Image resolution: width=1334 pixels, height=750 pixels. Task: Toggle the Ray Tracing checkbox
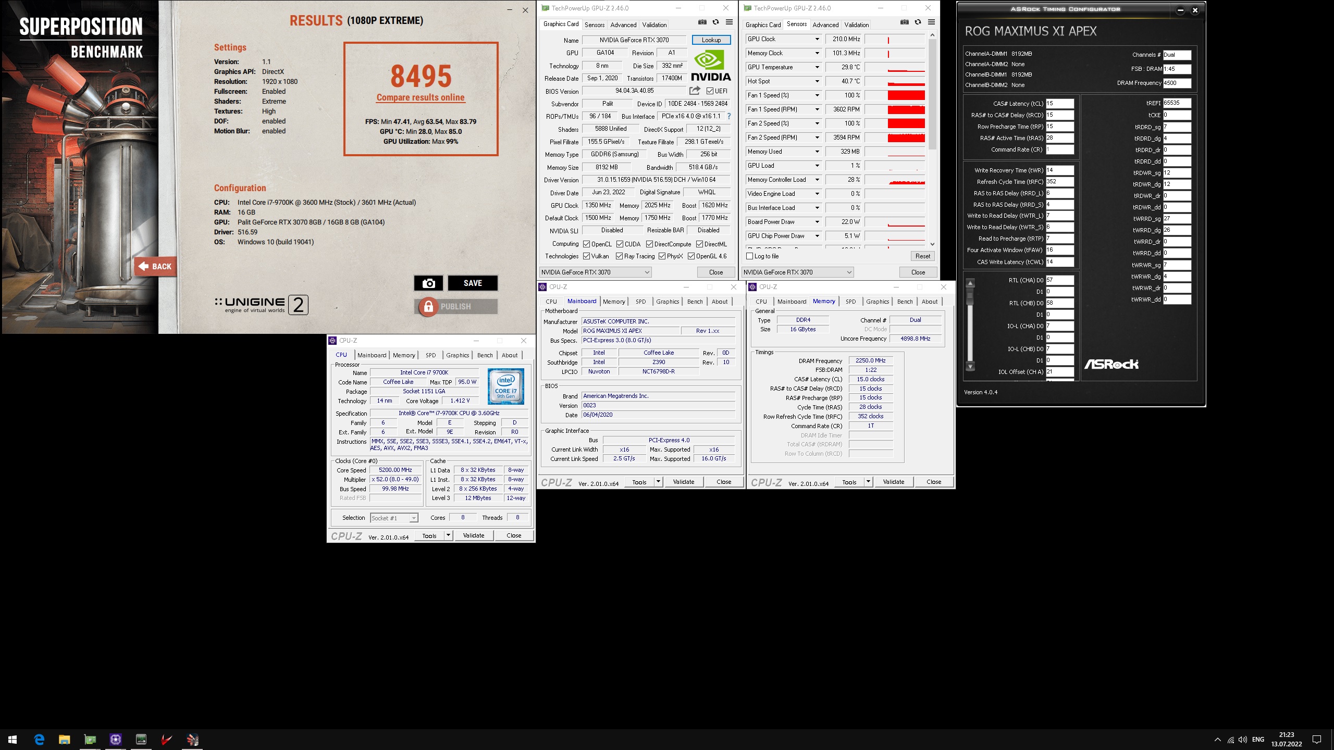coord(619,256)
